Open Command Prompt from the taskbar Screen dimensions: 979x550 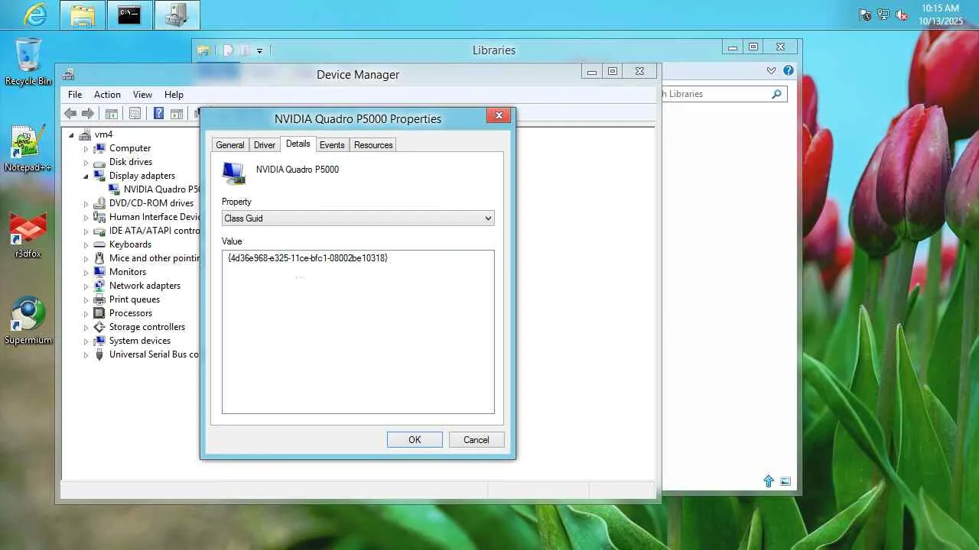129,15
